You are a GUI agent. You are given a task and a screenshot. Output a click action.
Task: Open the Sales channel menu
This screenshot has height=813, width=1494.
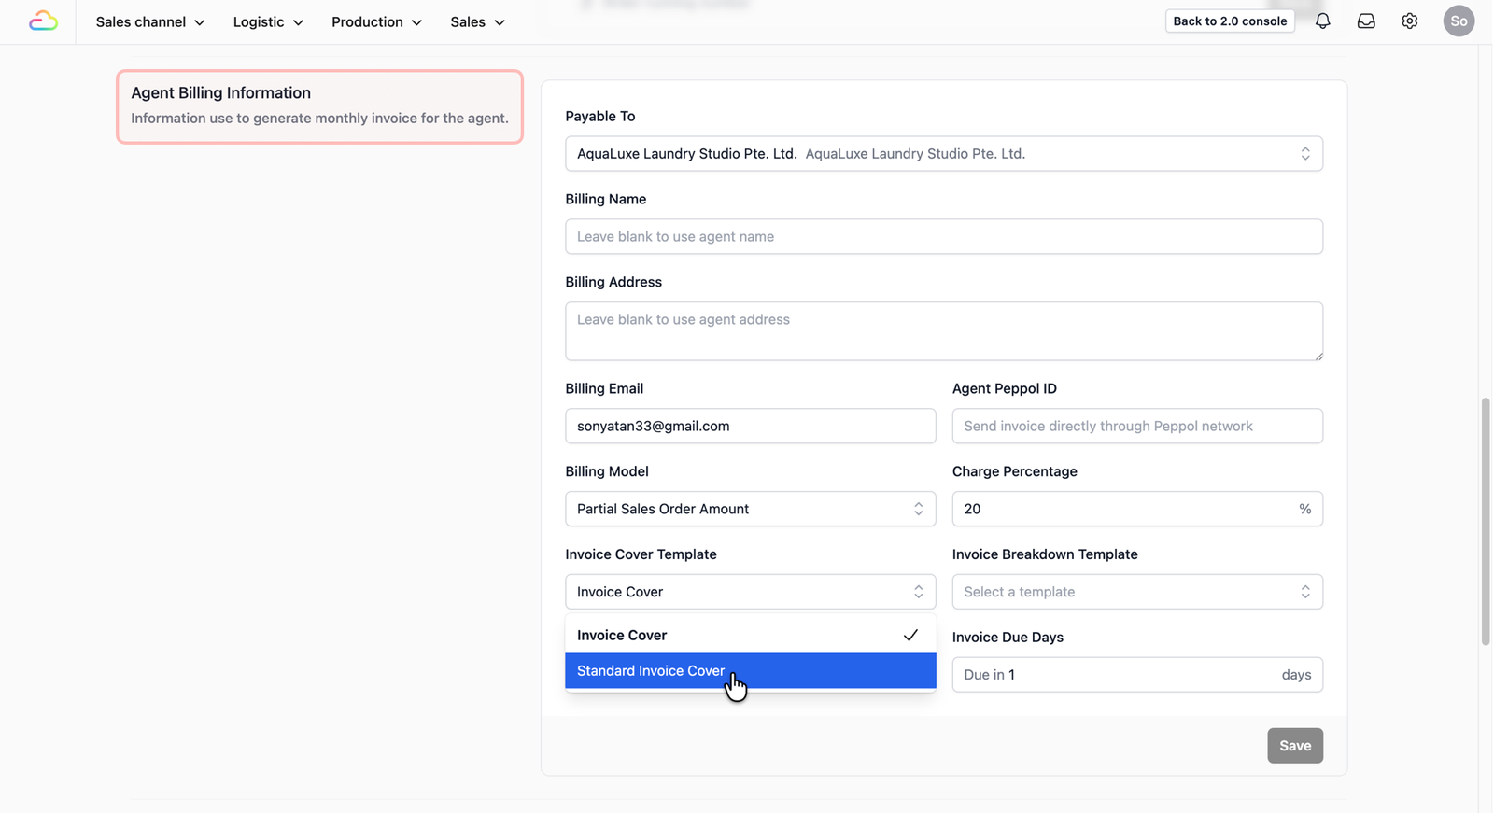[x=150, y=21]
